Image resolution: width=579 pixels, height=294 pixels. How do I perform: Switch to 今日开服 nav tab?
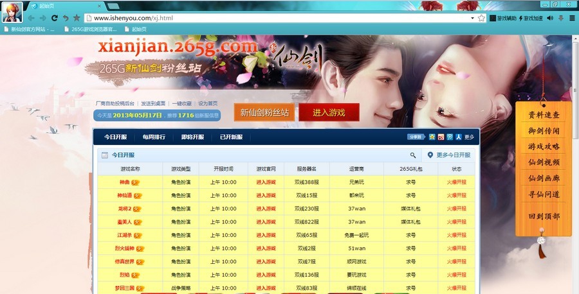pyautogui.click(x=116, y=137)
